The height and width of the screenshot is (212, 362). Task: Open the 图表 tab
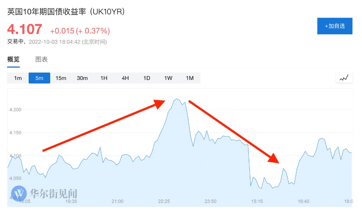41,59
